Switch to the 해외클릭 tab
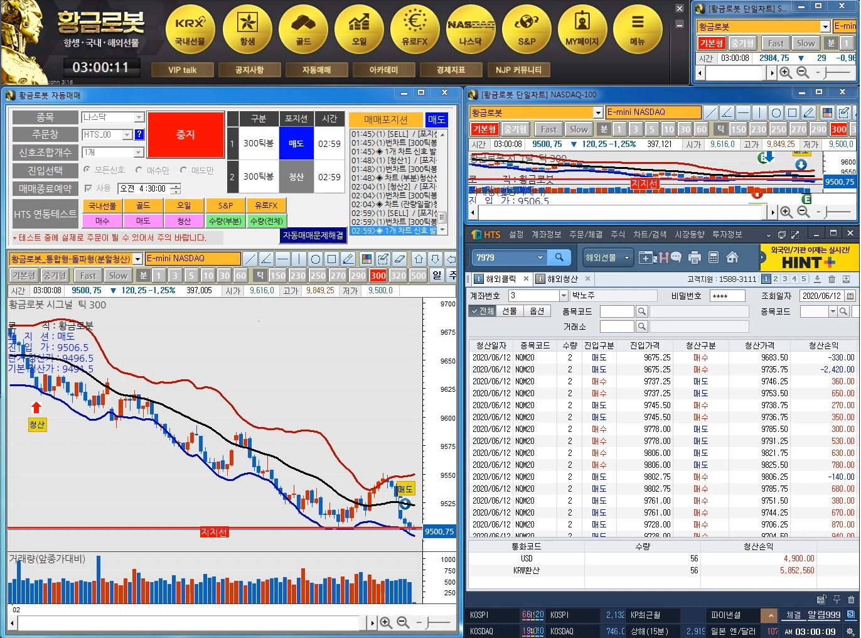The image size is (861, 638). pyautogui.click(x=501, y=279)
